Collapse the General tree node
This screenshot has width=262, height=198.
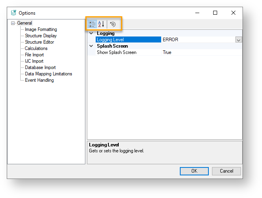pyautogui.click(x=13, y=23)
